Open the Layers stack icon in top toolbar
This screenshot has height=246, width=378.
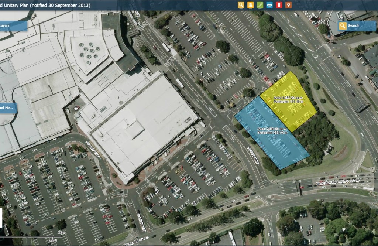[251, 5]
